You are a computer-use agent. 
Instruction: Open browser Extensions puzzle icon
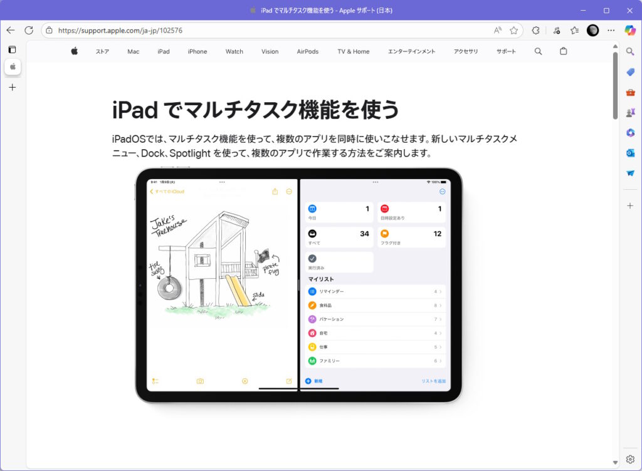pos(535,30)
